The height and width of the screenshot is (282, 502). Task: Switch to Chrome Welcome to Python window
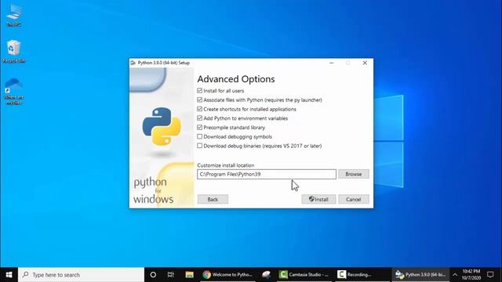click(x=227, y=275)
